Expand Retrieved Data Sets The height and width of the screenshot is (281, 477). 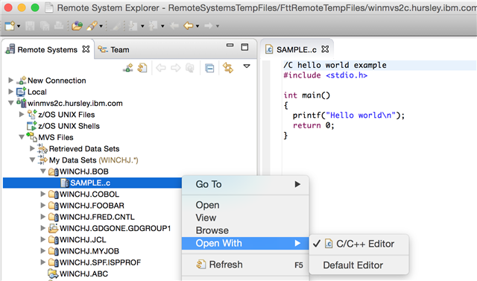tap(32, 148)
